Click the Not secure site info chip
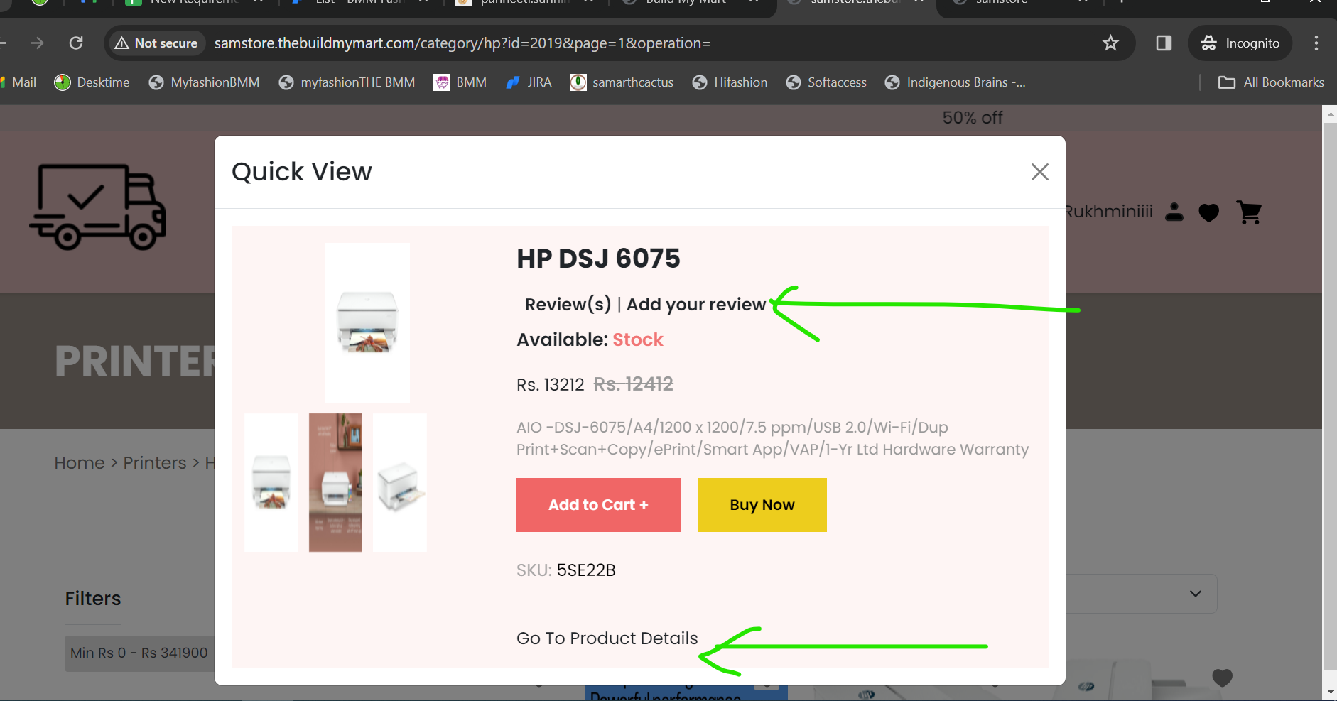The height and width of the screenshot is (701, 1337). (156, 43)
